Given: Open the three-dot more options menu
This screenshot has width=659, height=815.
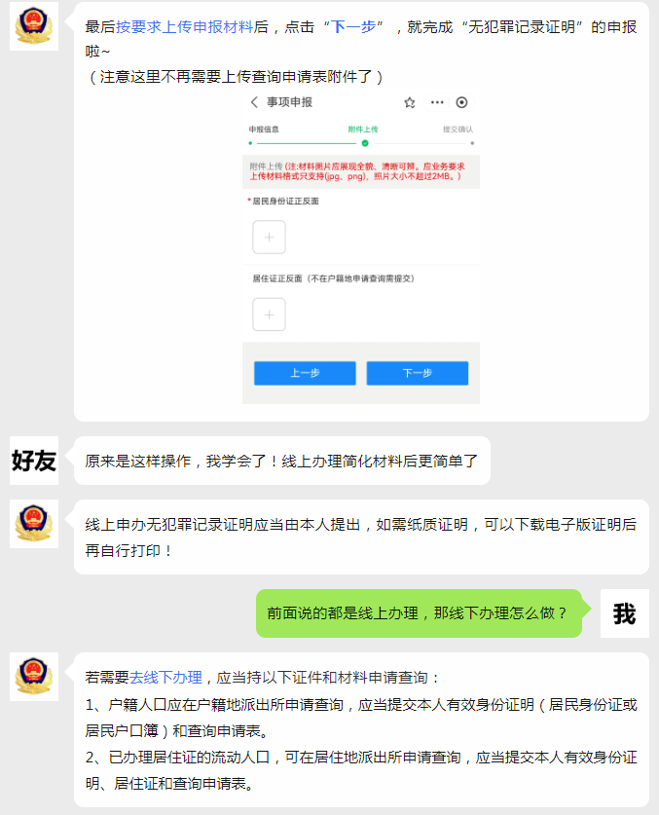Looking at the screenshot, I should point(437,102).
